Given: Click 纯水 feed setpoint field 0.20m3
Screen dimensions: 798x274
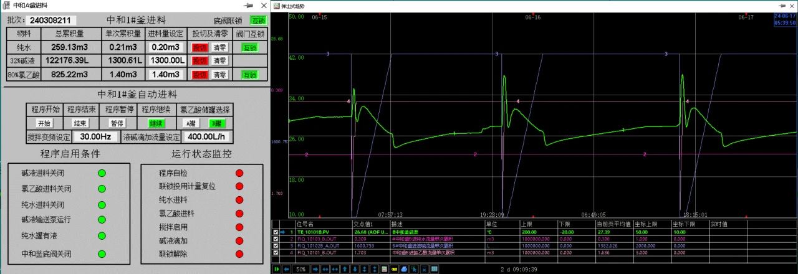Looking at the screenshot, I should point(166,47).
